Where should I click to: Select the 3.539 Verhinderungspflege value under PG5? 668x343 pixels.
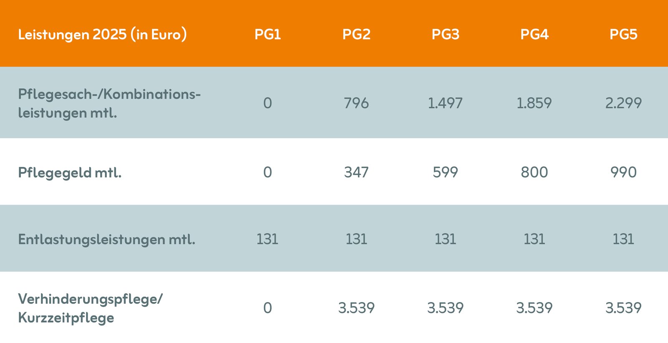tap(623, 308)
